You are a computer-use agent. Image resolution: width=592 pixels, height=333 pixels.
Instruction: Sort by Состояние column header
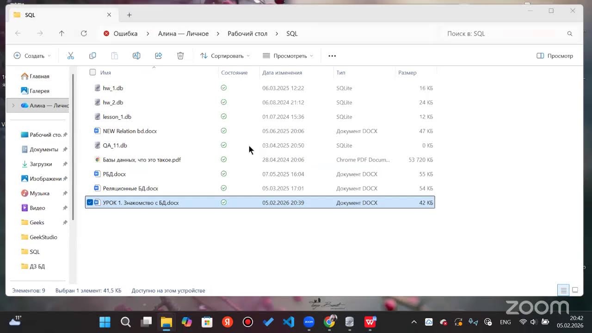point(234,73)
